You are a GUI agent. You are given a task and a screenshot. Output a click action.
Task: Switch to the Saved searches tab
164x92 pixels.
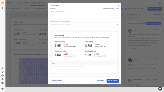37,3
